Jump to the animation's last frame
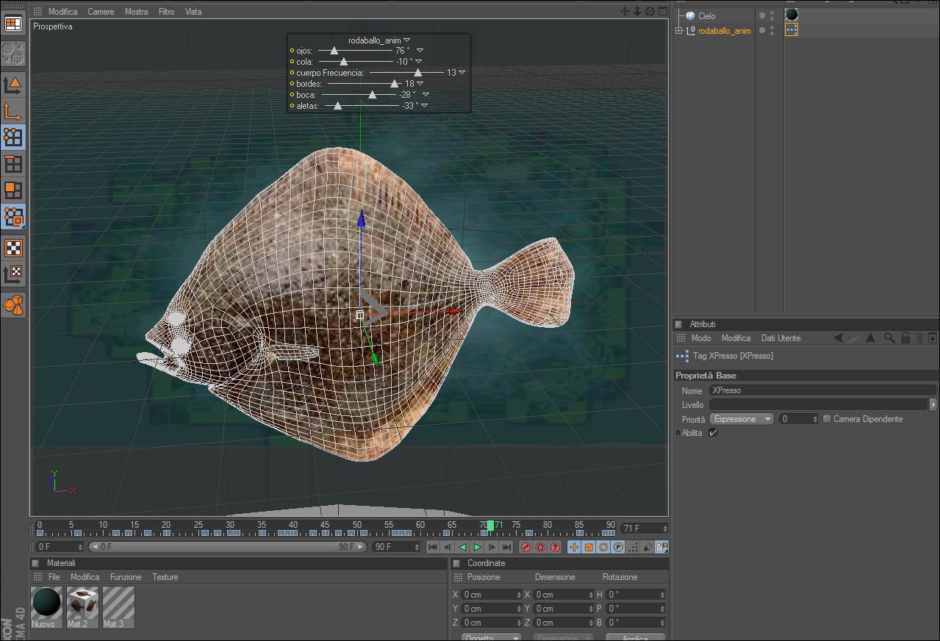 click(x=506, y=547)
